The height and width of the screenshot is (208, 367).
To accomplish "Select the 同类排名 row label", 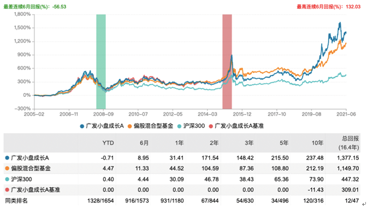I will coord(16,201).
